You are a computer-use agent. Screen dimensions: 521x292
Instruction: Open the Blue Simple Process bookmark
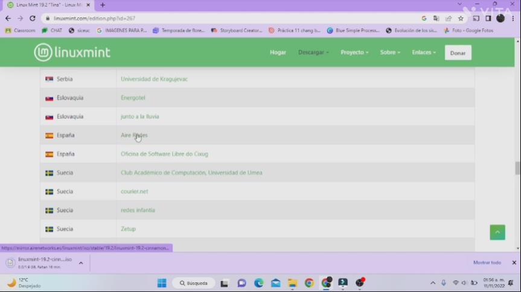(353, 31)
